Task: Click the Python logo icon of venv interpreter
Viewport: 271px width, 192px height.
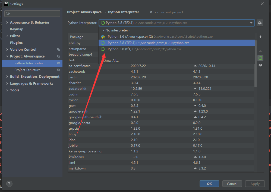Action: coord(103,37)
